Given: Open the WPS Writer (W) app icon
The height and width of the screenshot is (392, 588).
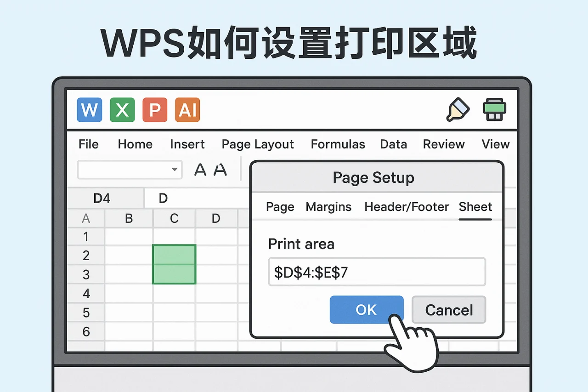Looking at the screenshot, I should [x=89, y=109].
